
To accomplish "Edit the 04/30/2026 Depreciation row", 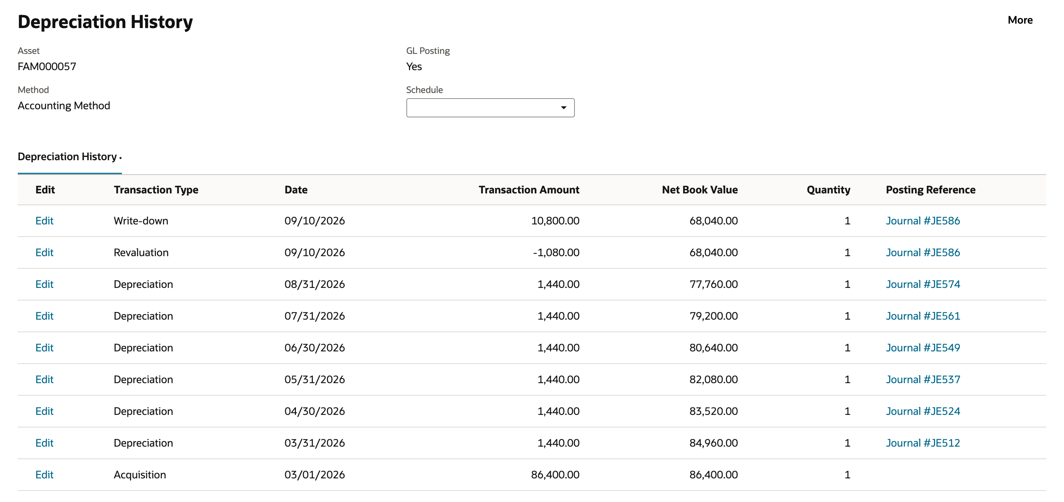I will tap(44, 412).
